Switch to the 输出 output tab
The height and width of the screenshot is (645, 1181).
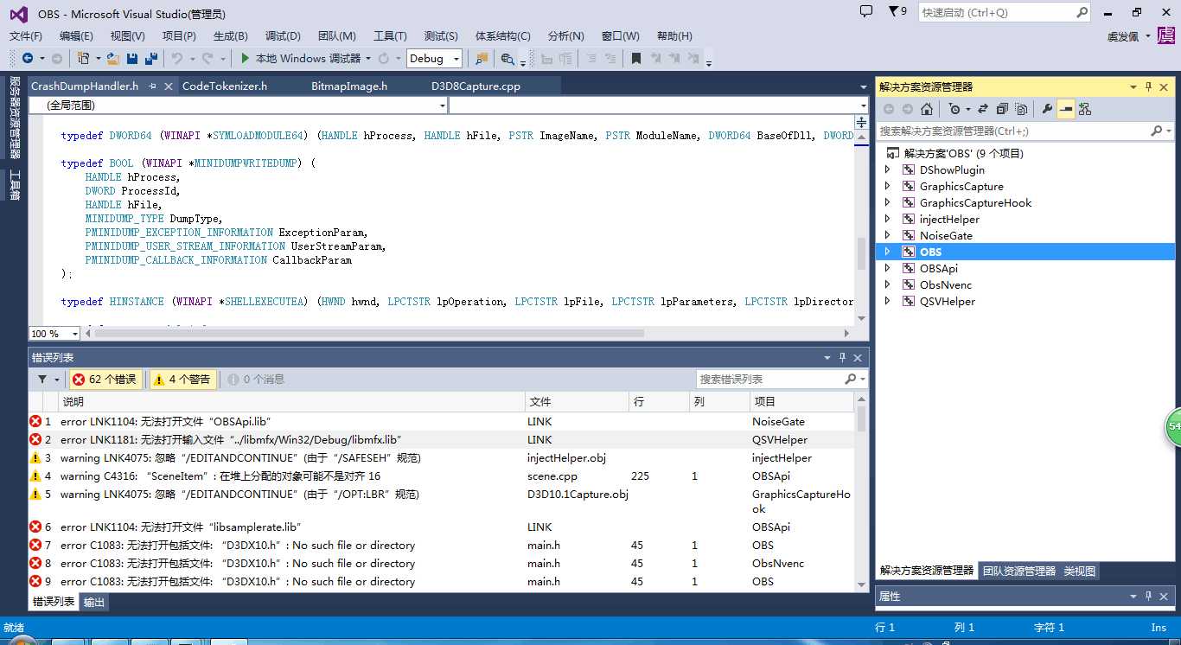click(x=94, y=602)
